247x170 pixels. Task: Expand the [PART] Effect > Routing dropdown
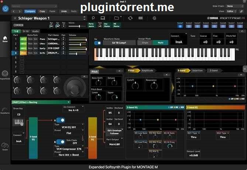click(41, 102)
